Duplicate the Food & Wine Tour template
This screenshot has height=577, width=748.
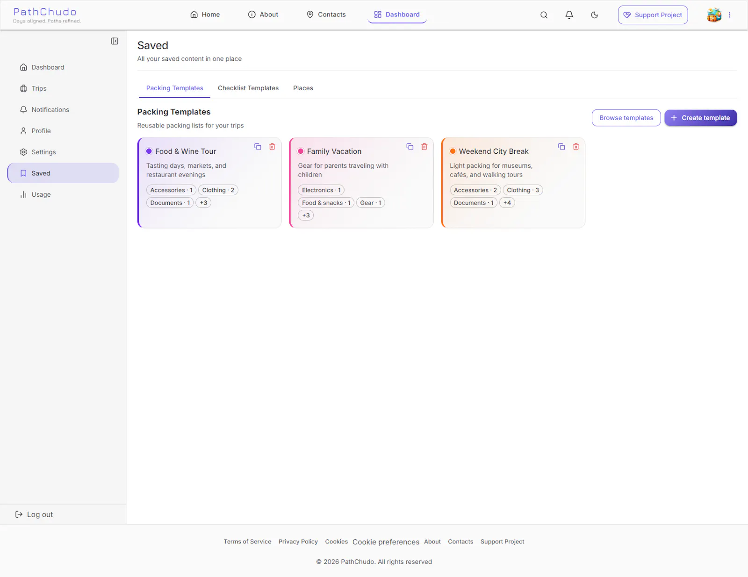click(x=258, y=147)
